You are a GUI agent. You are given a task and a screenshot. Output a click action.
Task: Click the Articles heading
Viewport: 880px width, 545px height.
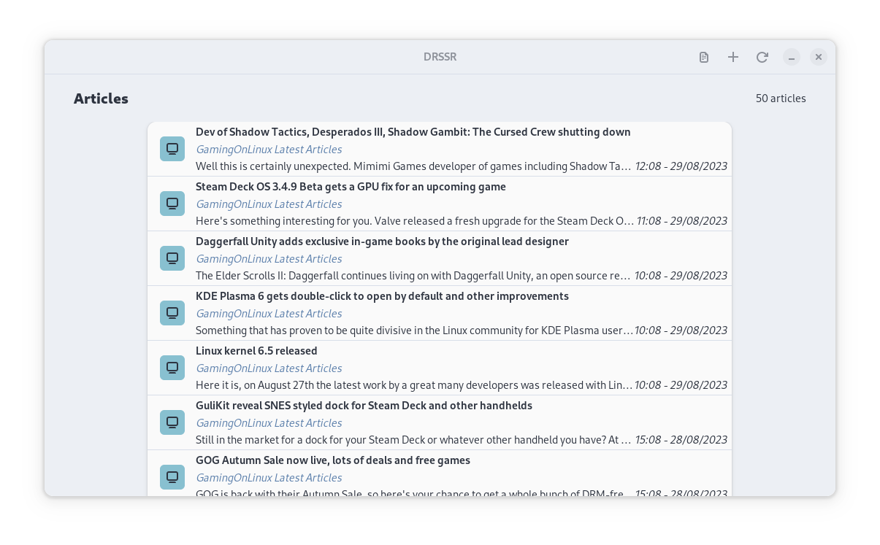[x=101, y=98]
